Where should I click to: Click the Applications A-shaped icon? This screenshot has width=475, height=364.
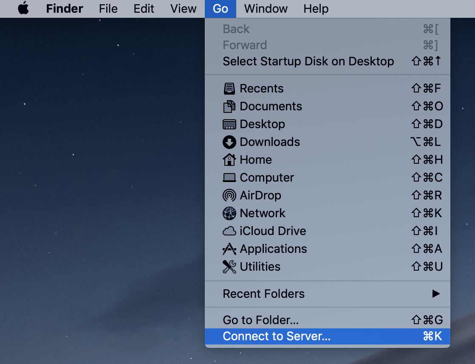229,249
